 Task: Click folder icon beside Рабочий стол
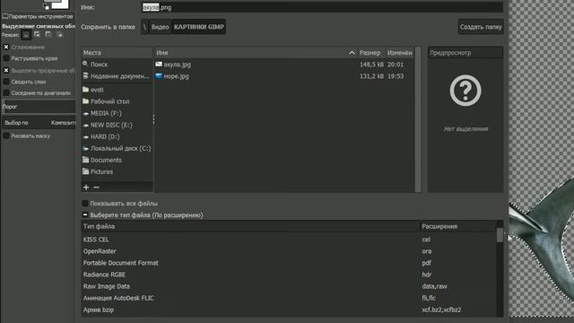[x=86, y=101]
